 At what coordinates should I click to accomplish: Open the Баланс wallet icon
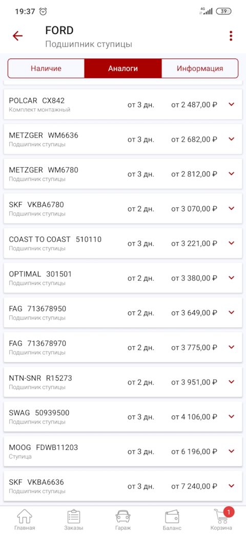tap(172, 516)
